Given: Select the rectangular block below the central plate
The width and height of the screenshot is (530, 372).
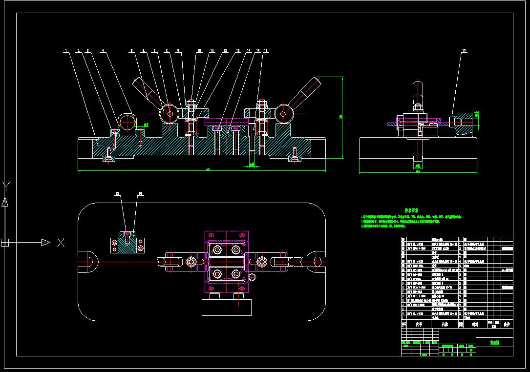Looking at the screenshot, I should pos(227,308).
